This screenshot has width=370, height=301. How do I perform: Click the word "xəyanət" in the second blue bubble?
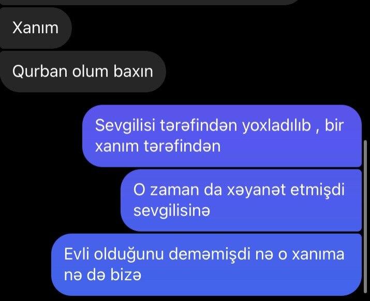tap(256, 190)
